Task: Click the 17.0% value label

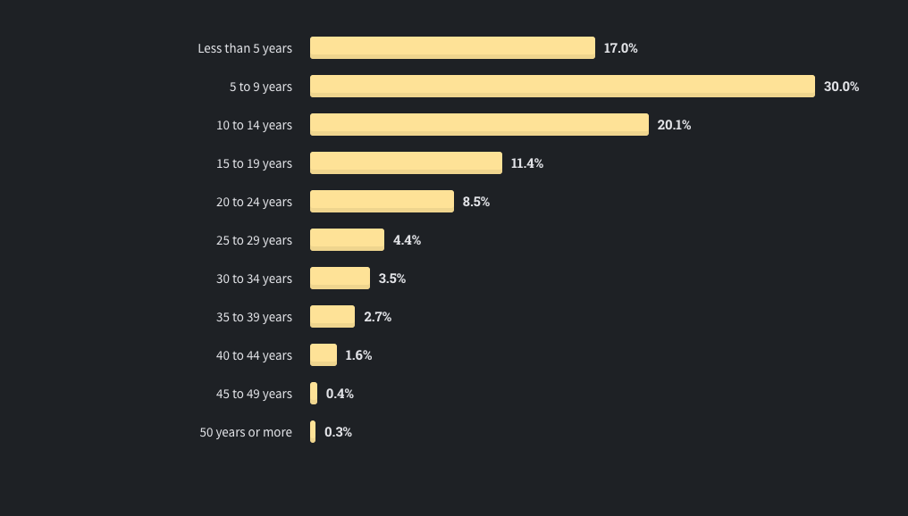Action: [x=620, y=48]
